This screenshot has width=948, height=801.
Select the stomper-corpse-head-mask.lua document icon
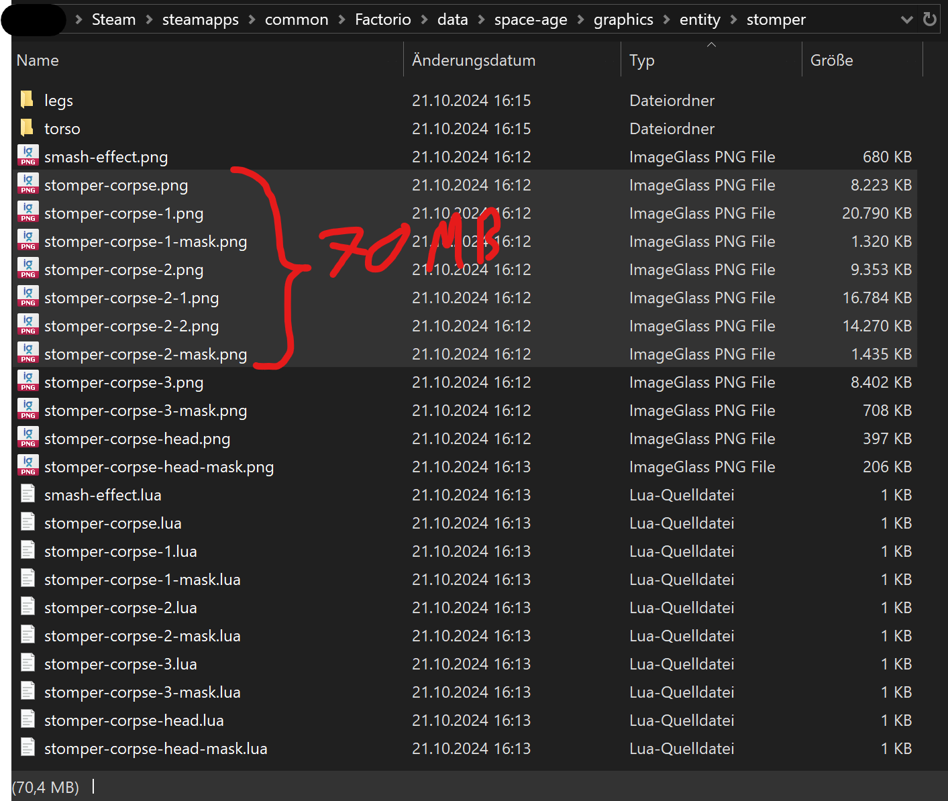28,748
